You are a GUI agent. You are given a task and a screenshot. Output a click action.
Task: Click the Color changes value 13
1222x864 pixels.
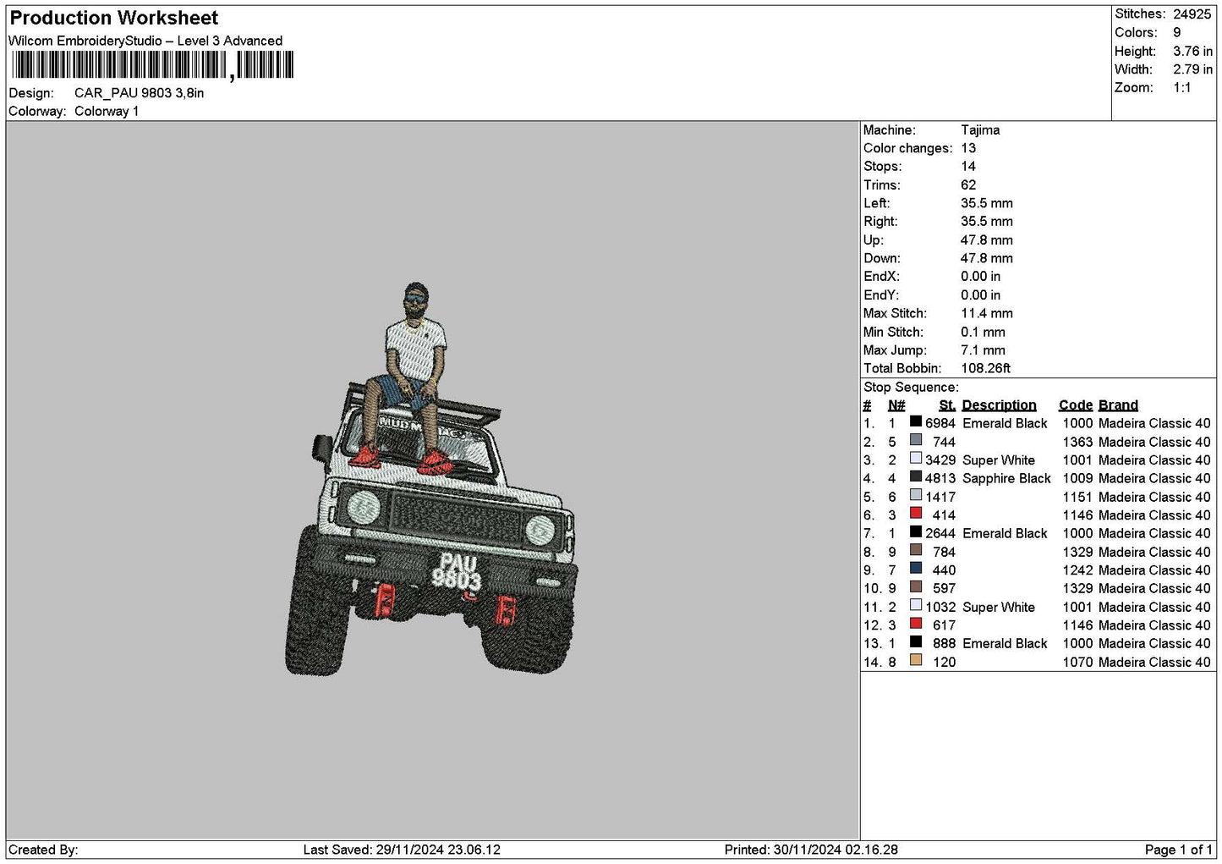tap(968, 148)
